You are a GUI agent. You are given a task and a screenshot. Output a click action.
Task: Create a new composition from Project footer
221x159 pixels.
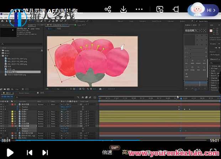tap(8, 89)
